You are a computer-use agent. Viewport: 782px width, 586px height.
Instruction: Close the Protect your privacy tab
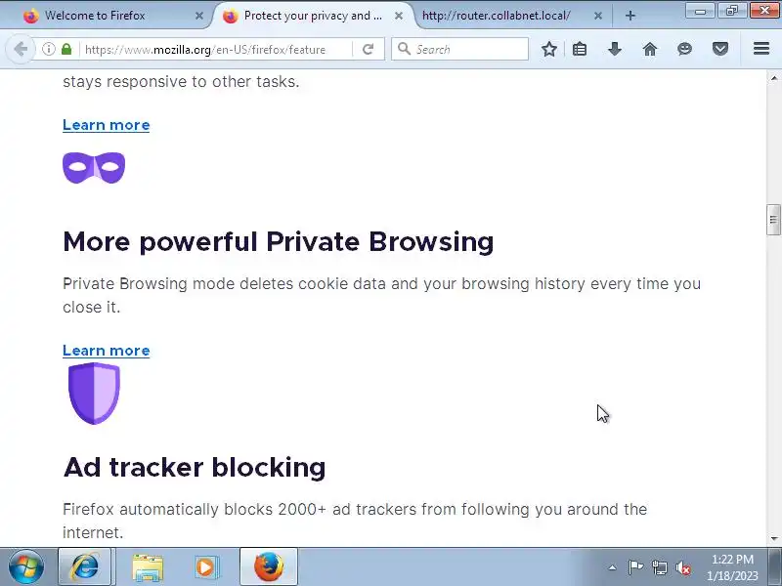point(399,16)
